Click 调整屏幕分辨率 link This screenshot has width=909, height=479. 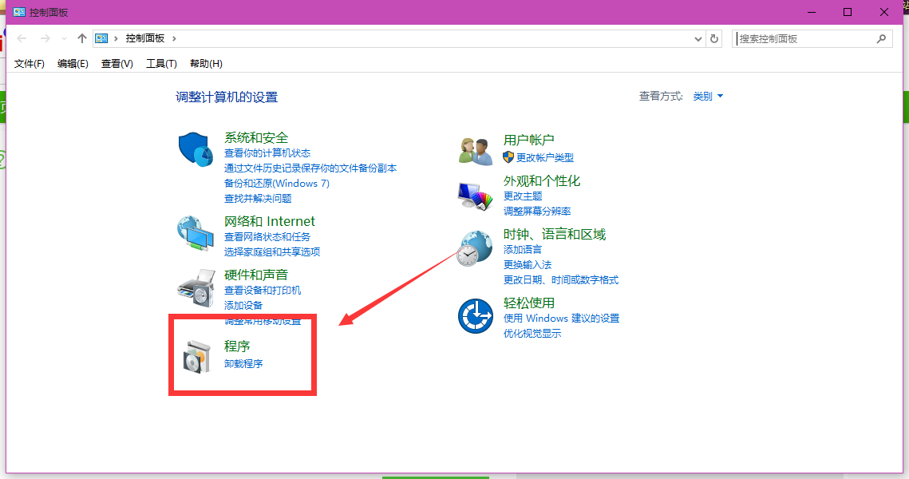pos(537,211)
